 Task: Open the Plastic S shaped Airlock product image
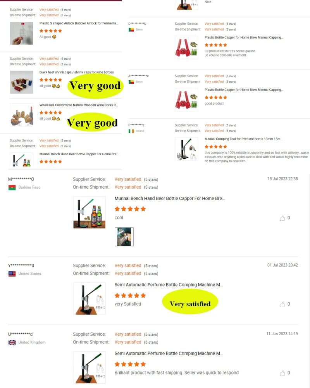[22, 33]
